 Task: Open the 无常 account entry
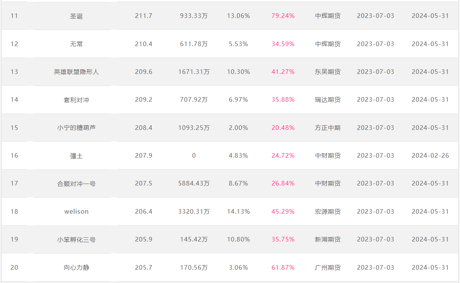click(x=76, y=44)
